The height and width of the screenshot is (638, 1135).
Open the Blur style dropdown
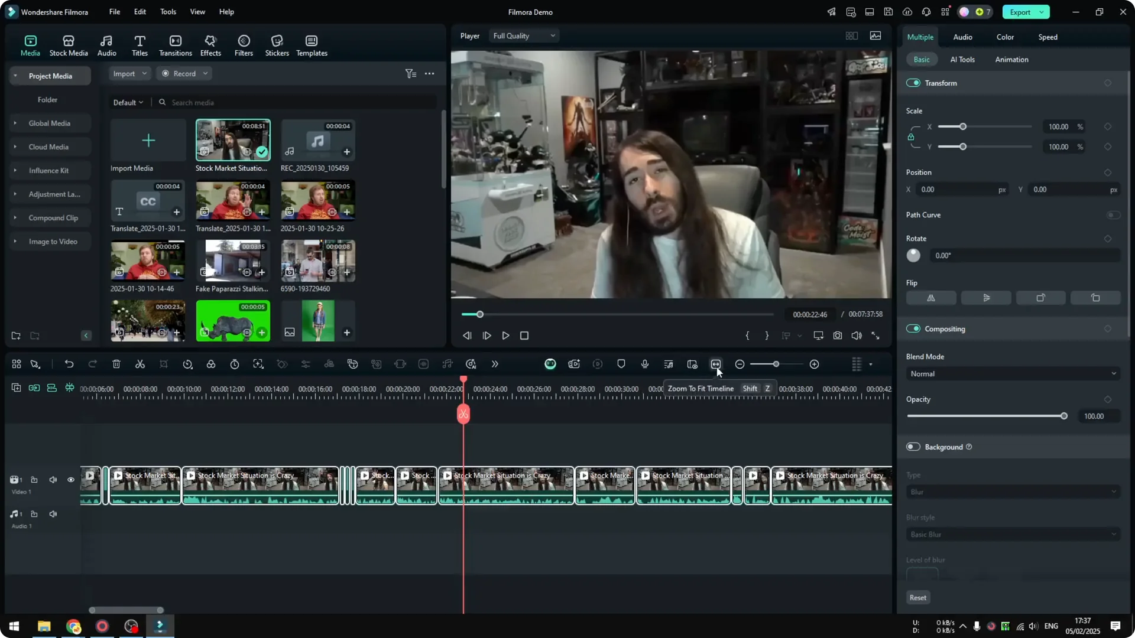(x=1012, y=534)
